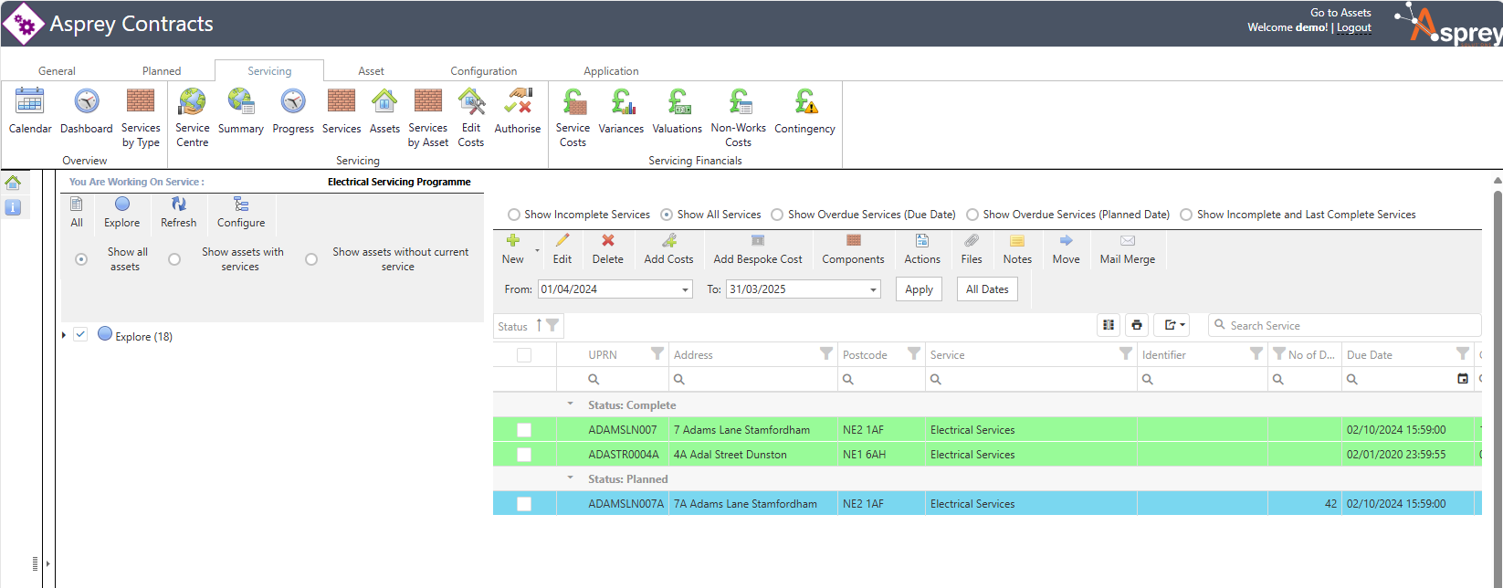Click the Logout link
The width and height of the screenshot is (1503, 588).
1354,27
